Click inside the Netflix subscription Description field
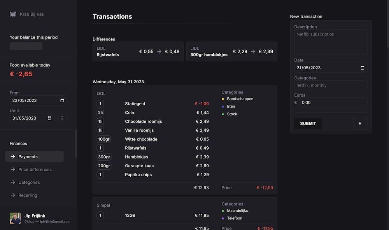Image resolution: width=389 pixels, height=230 pixels. coord(330,42)
